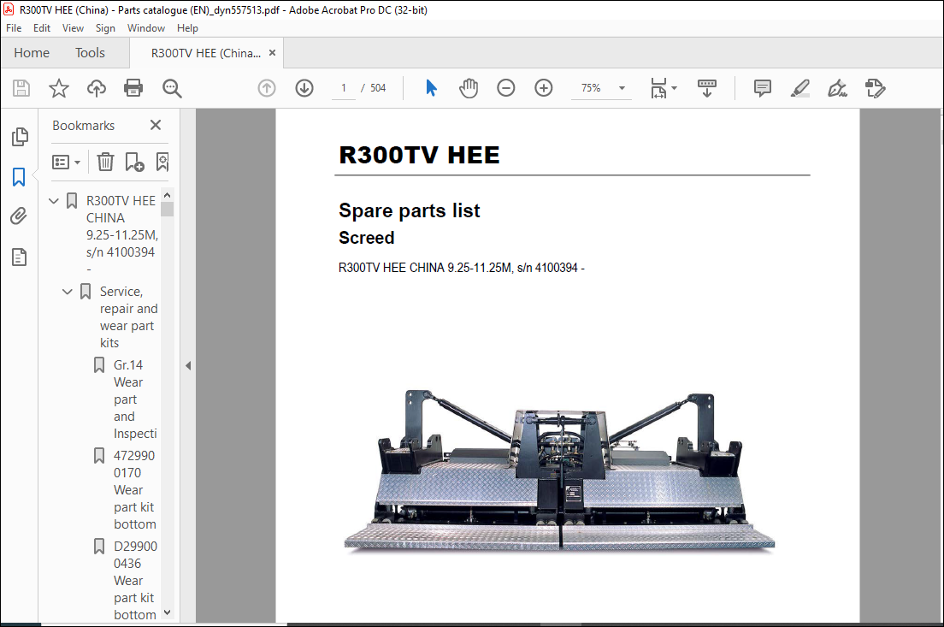Switch to the Home tab
The image size is (944, 627).
pyautogui.click(x=32, y=53)
